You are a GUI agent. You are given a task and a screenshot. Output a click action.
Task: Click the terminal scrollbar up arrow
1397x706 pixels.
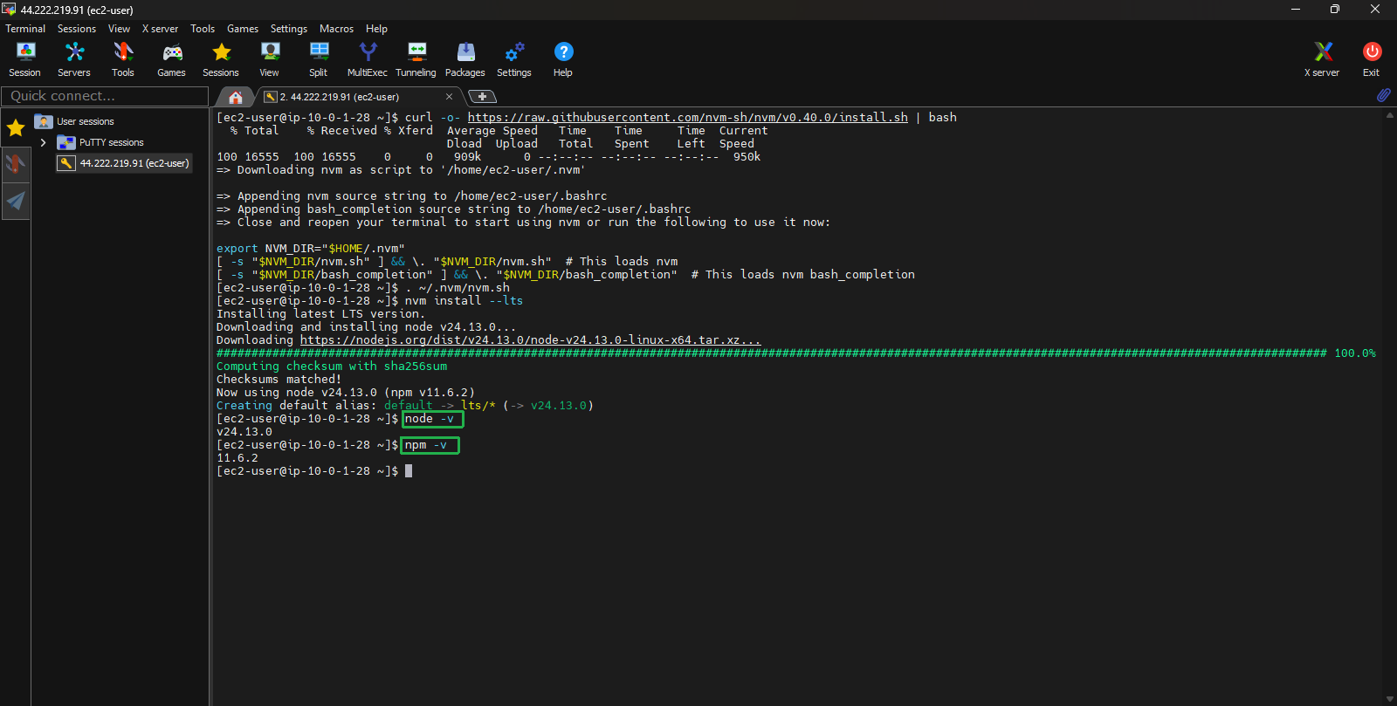point(1390,115)
